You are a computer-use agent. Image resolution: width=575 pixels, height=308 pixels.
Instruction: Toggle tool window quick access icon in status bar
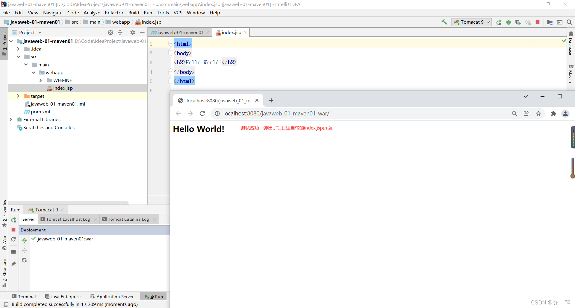coord(6,304)
